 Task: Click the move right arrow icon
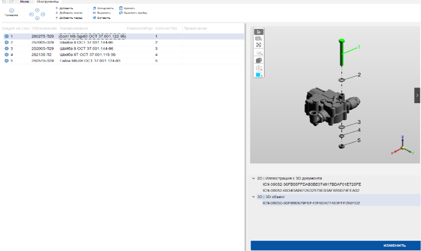[43, 15]
